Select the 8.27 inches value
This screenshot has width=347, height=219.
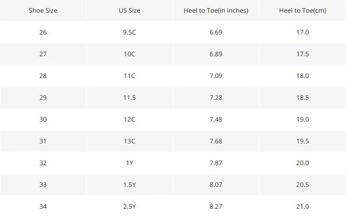(216, 206)
